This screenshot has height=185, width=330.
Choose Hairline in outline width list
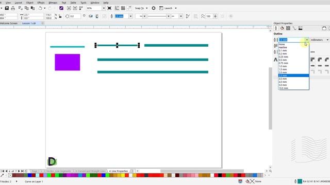(x=293, y=47)
